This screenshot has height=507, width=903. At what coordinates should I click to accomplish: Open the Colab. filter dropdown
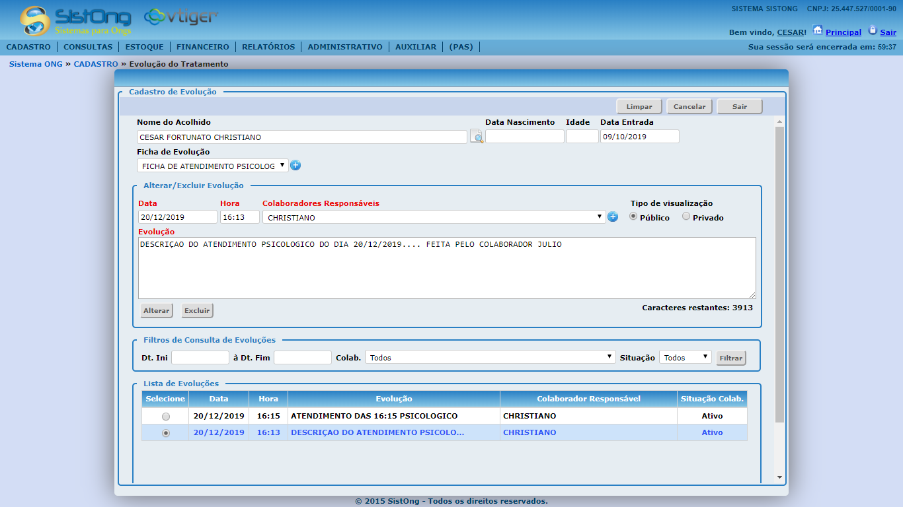[491, 357]
